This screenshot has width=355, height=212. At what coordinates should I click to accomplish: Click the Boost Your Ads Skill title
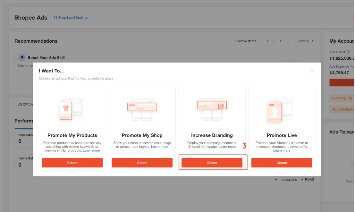pos(46,57)
